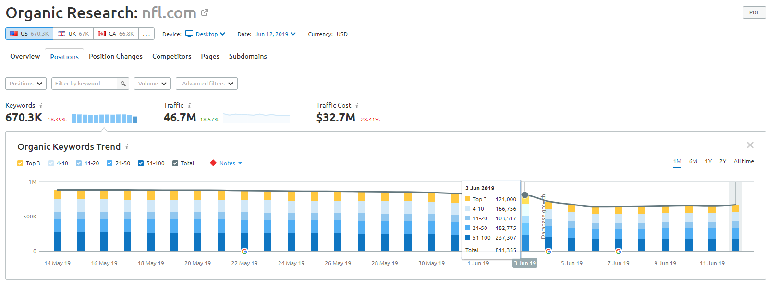Screen dimensions: 778x289
Task: Expand the Advanced filters dropdown
Action: [207, 84]
